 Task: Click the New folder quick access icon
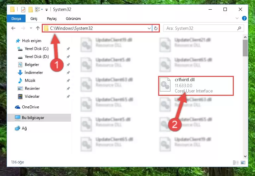[x=31, y=10]
